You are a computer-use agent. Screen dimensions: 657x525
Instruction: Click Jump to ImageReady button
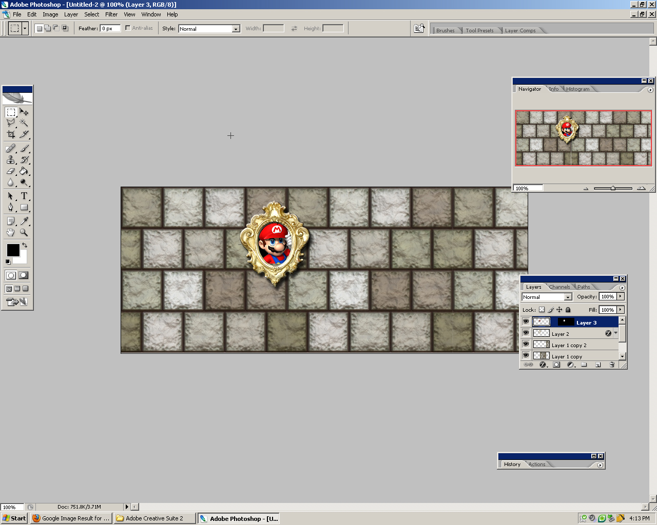(x=17, y=302)
